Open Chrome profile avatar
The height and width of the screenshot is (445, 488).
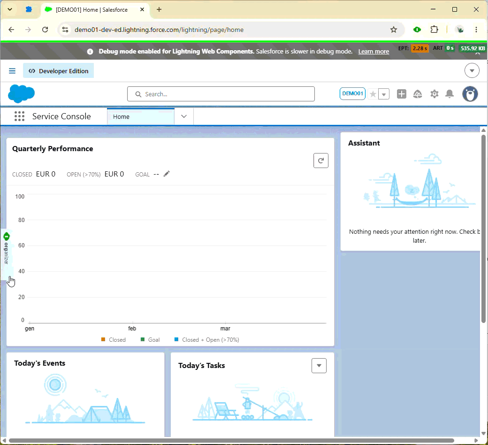[459, 30]
